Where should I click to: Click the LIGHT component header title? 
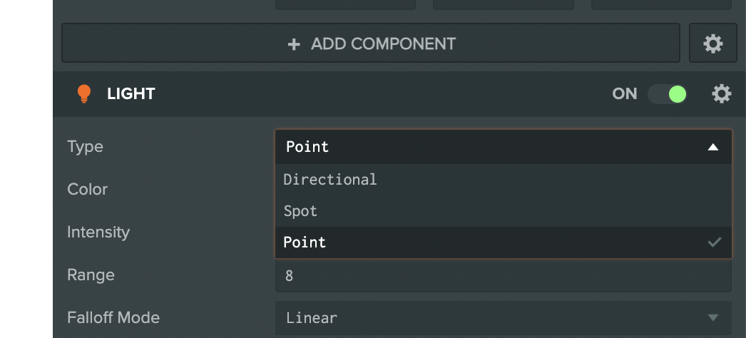coord(131,94)
